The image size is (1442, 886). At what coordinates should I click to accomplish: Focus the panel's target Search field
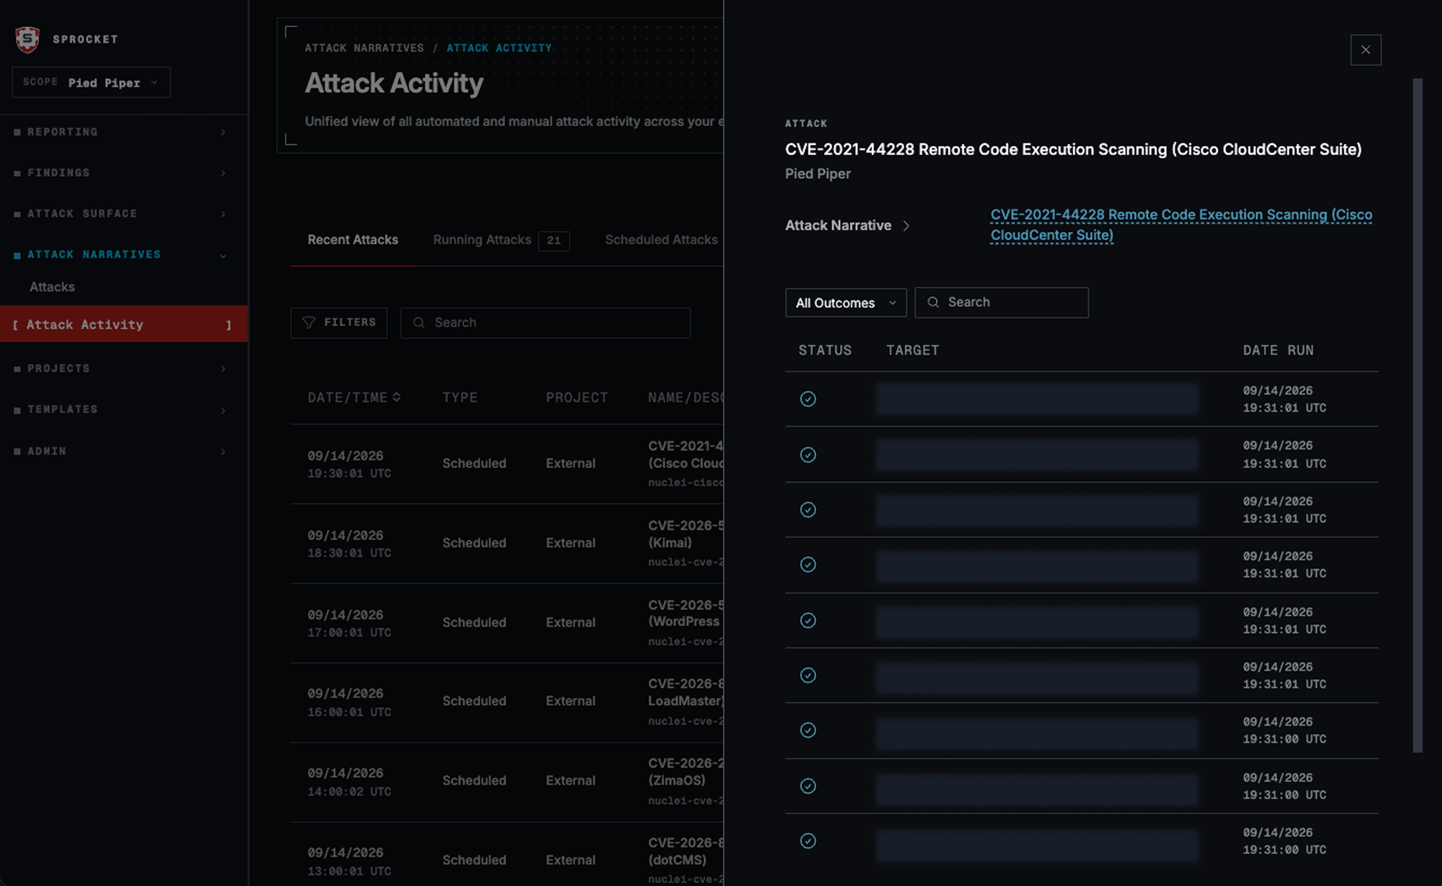point(1002,302)
